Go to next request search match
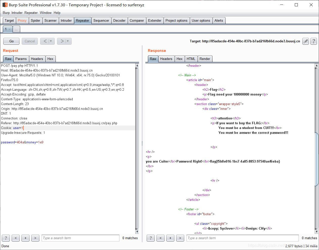The height and width of the screenshot is (250, 319). pyautogui.click(x=35, y=238)
